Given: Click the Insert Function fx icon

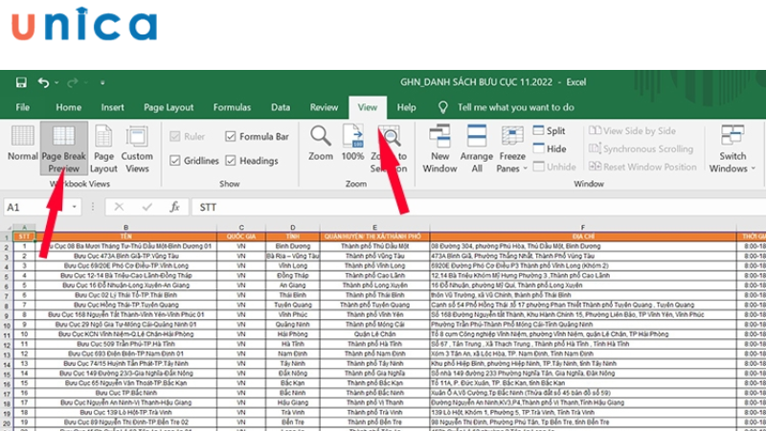Looking at the screenshot, I should [x=174, y=207].
